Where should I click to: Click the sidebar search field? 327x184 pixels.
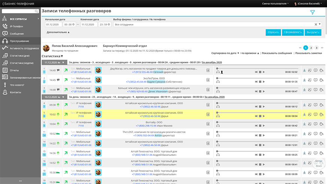click(20, 11)
